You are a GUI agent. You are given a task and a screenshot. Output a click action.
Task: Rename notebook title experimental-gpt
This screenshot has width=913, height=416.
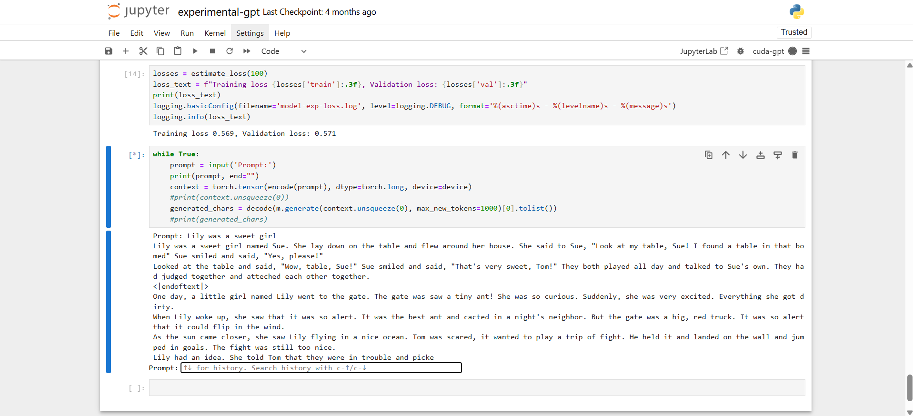219,12
